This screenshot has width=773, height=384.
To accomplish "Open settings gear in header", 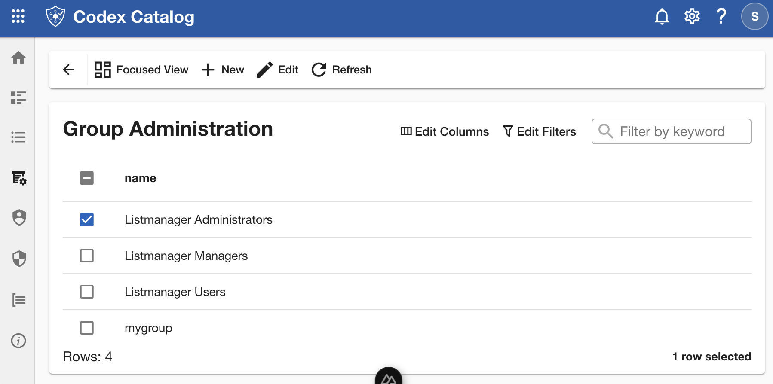I will pyautogui.click(x=692, y=17).
